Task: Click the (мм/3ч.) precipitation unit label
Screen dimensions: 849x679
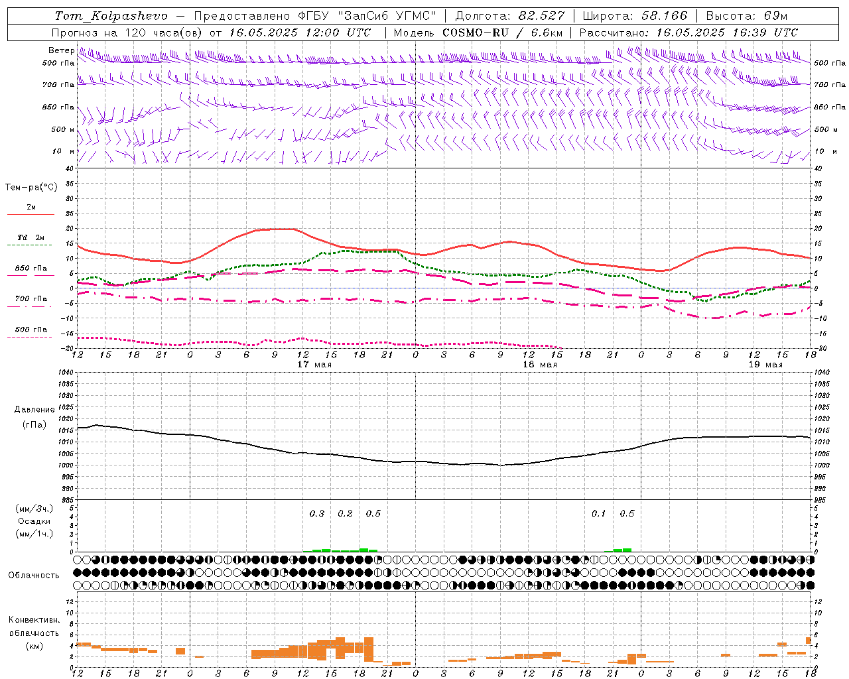Action: coord(34,509)
